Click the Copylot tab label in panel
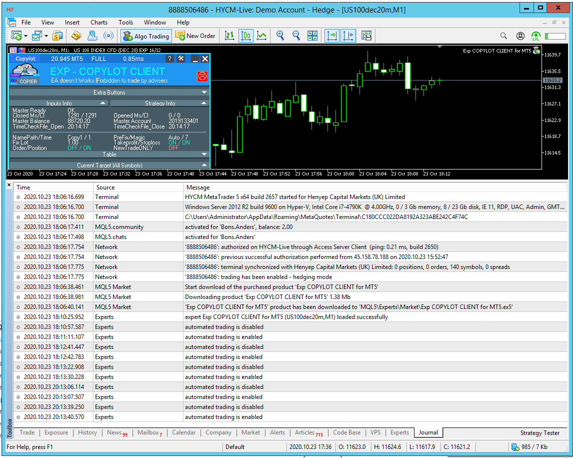573x458 pixels. pyautogui.click(x=25, y=58)
